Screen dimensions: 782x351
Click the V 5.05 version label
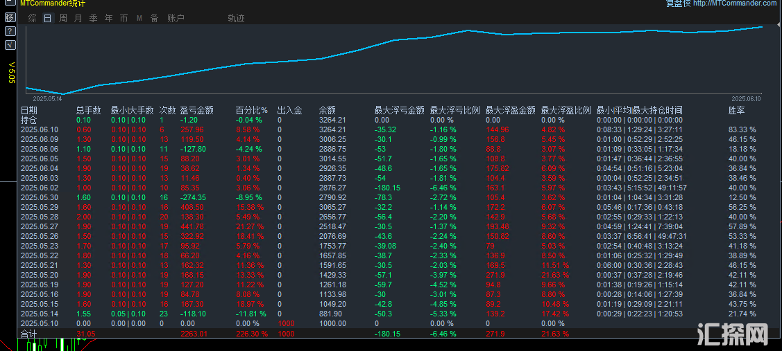(12, 73)
